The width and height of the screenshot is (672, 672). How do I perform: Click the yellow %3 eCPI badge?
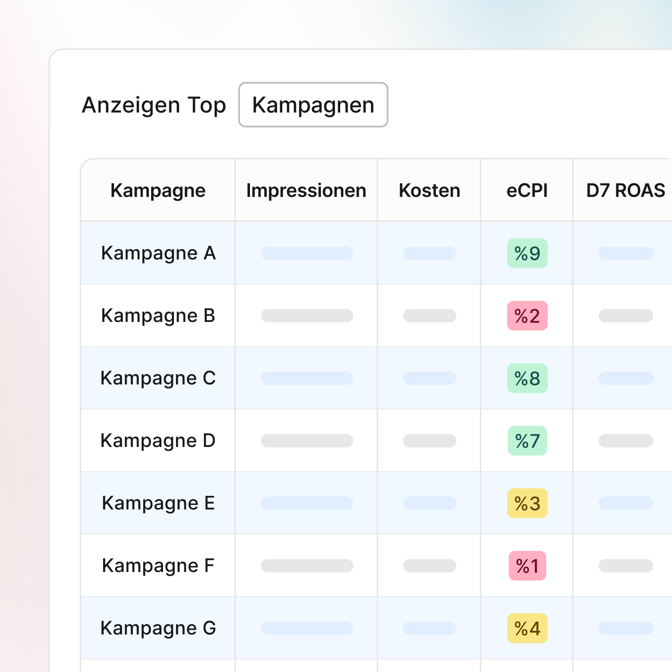click(527, 503)
